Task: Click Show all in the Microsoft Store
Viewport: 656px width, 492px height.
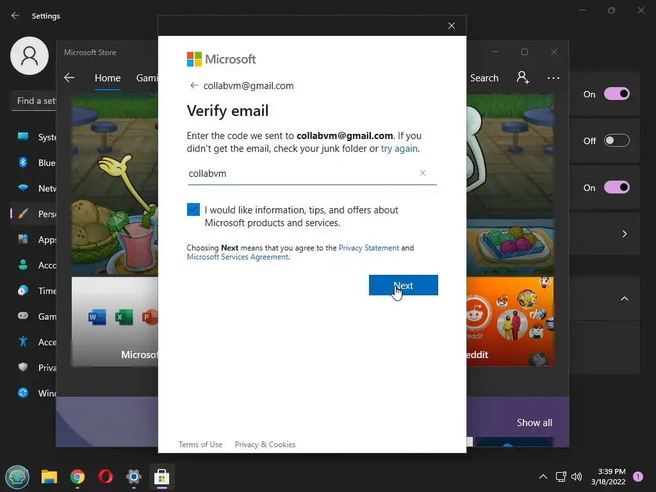Action: point(534,423)
